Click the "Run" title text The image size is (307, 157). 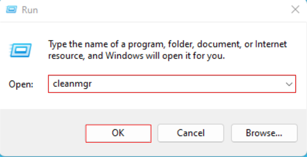click(30, 10)
